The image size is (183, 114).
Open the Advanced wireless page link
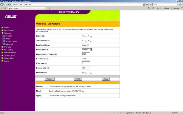(x=9, y=44)
